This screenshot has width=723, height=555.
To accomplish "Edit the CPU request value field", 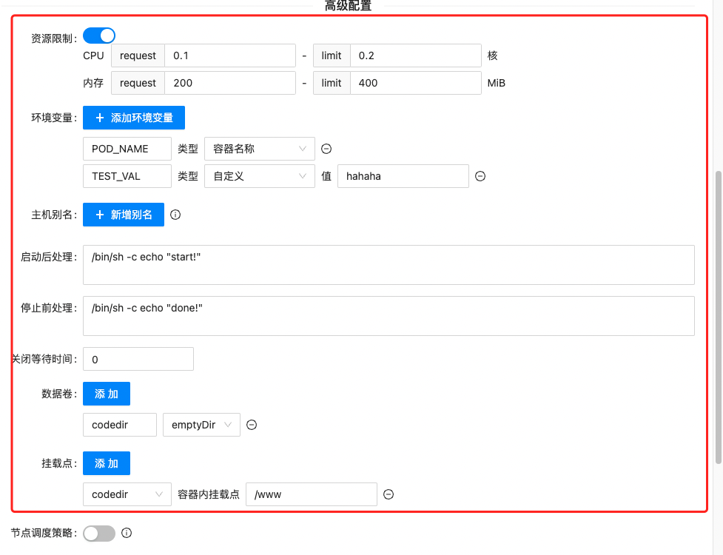I will tap(230, 55).
